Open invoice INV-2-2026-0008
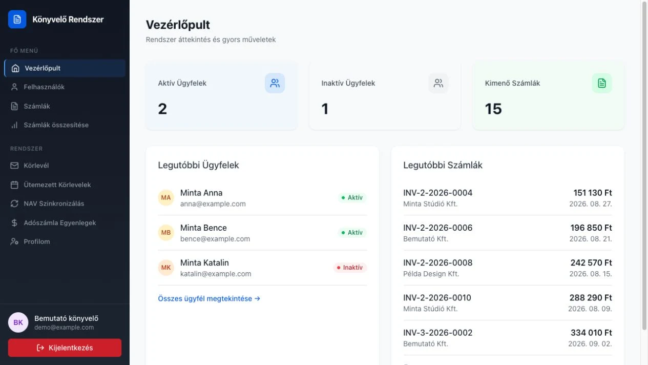The height and width of the screenshot is (365, 648). pyautogui.click(x=438, y=262)
